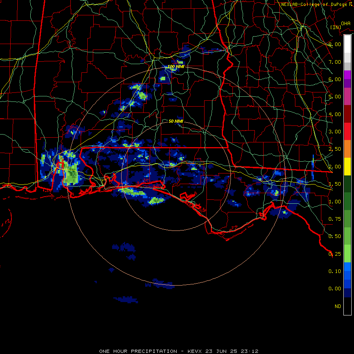Pick the pink swatch beside 5.00

[347, 96]
